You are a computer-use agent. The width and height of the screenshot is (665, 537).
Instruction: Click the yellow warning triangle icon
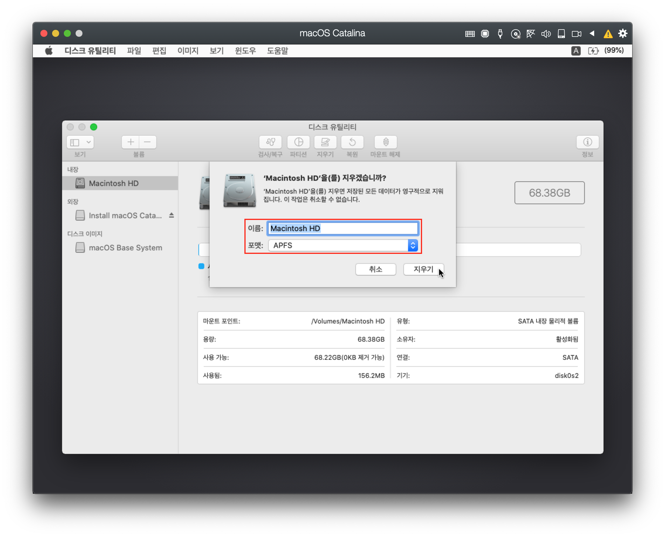coord(608,34)
